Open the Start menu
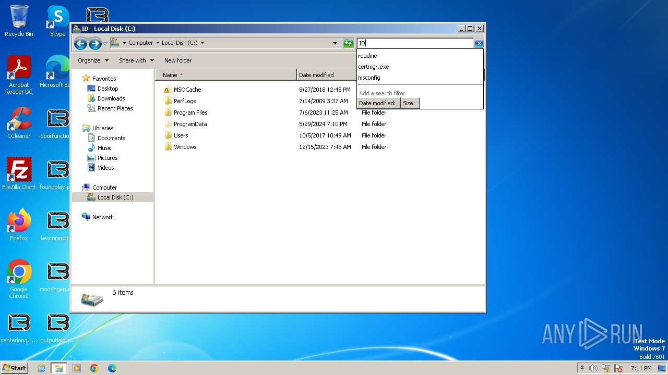Image resolution: width=668 pixels, height=375 pixels. pos(15,368)
